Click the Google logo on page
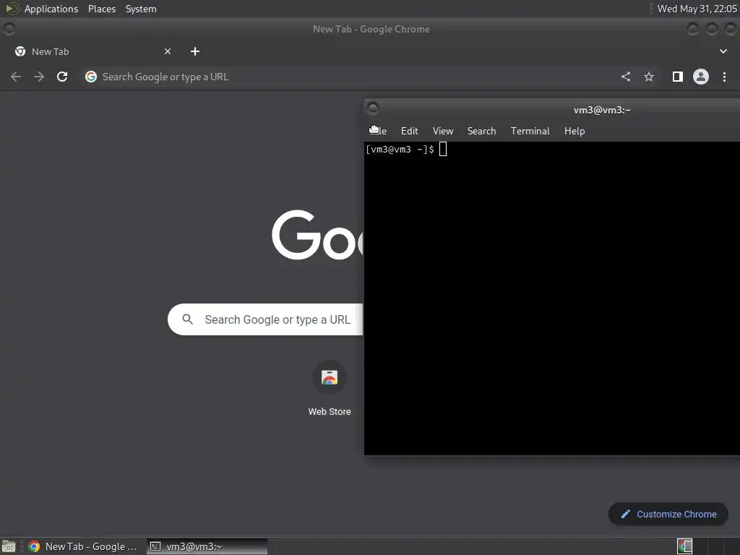The image size is (740, 555). point(317,235)
